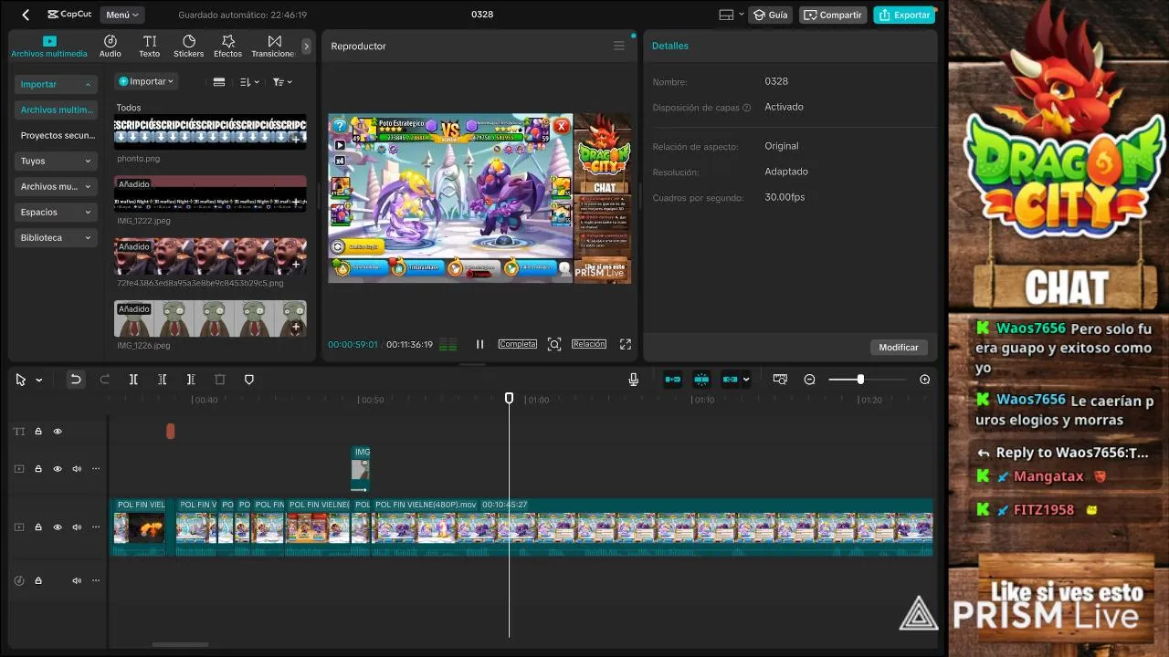Collapse the Importar sidebar section
This screenshot has width=1169, height=657.
(x=57, y=84)
